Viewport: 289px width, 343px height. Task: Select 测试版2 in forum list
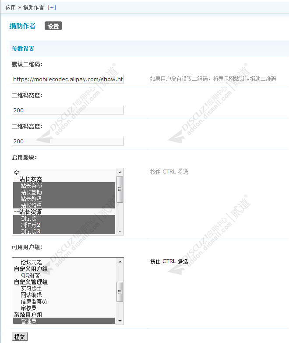[x=64, y=225]
